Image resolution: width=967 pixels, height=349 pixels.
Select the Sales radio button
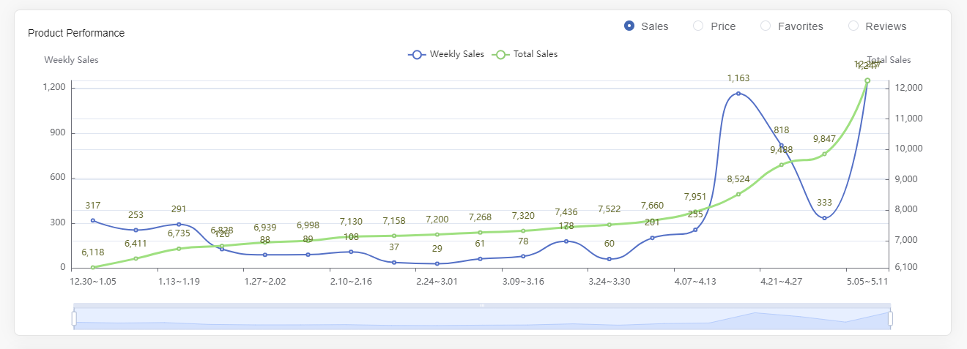(629, 26)
